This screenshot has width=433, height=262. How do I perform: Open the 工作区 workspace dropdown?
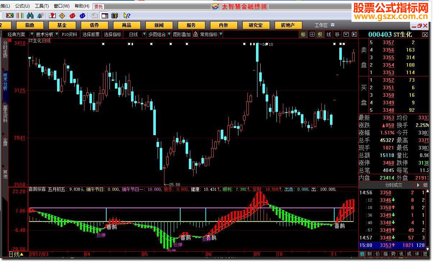(x=332, y=25)
